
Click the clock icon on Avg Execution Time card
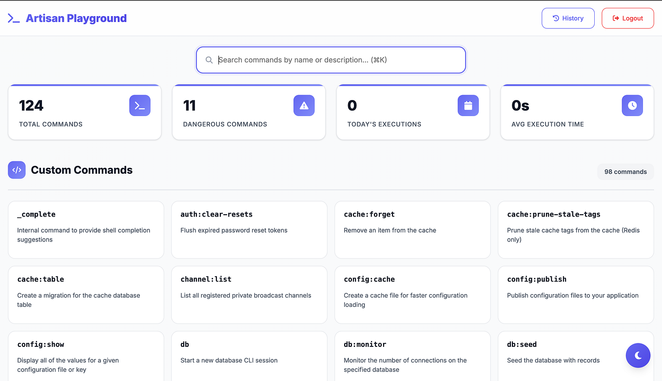pos(632,105)
